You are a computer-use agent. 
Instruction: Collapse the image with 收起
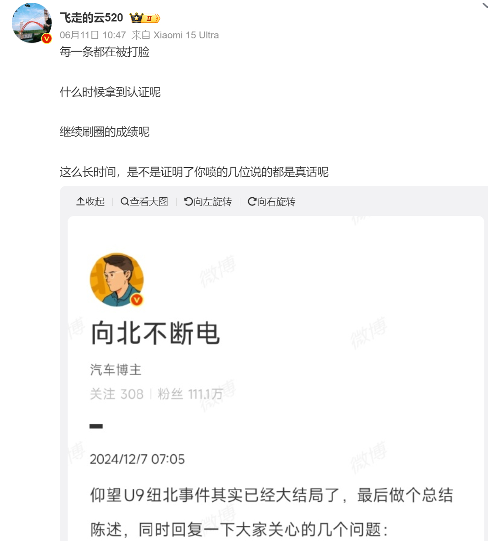(x=90, y=201)
